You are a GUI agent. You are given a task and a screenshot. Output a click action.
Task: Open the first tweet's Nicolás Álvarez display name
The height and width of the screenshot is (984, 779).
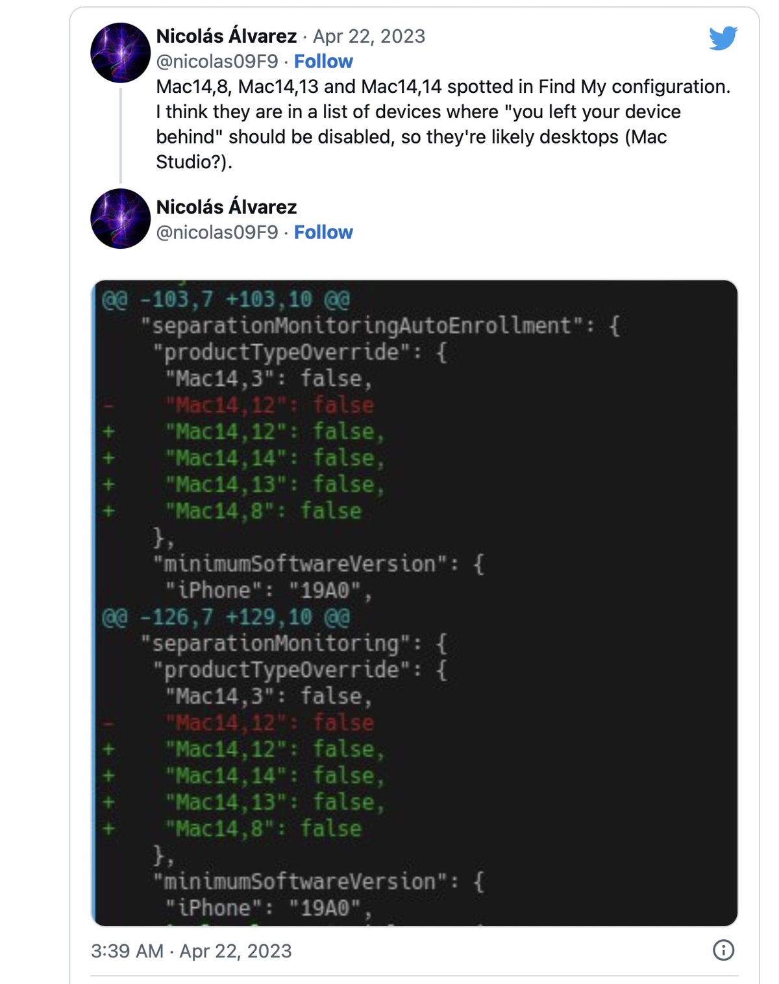(226, 36)
